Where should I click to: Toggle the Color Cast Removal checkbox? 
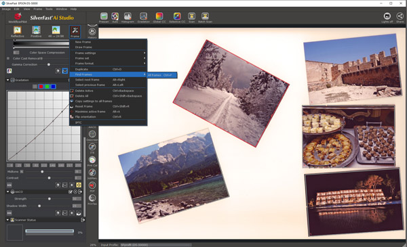(8, 58)
